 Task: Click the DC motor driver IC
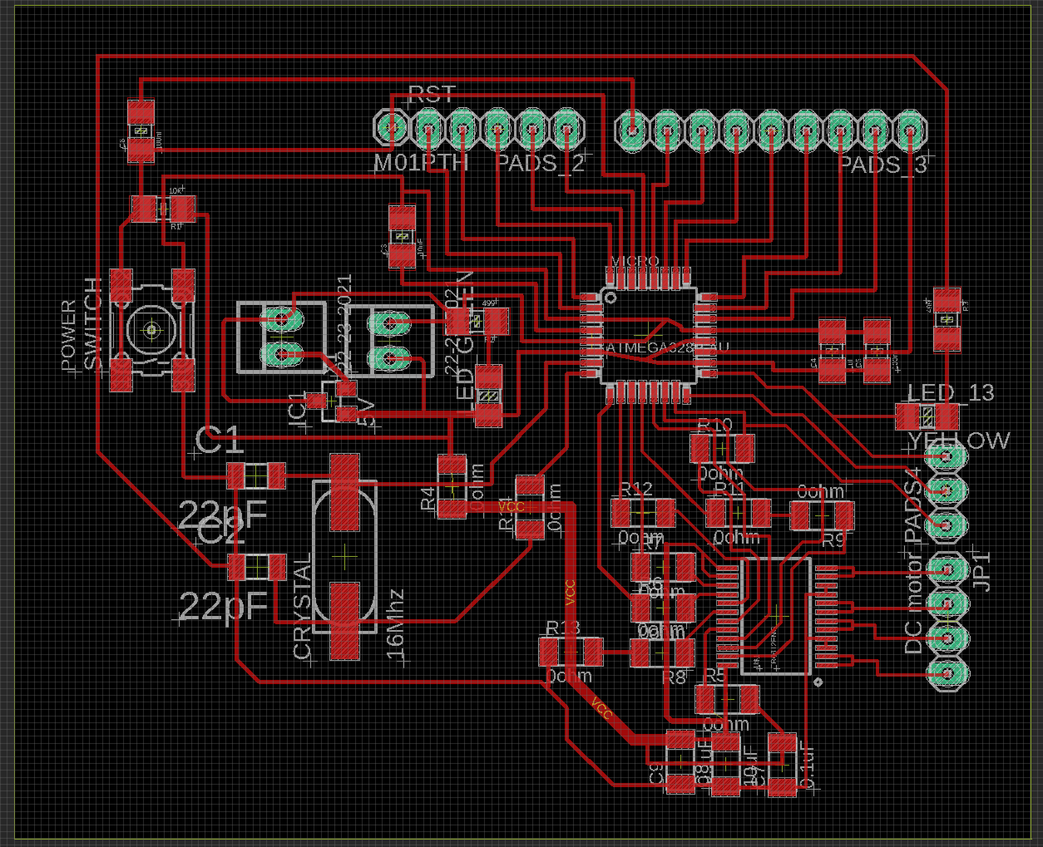776,617
